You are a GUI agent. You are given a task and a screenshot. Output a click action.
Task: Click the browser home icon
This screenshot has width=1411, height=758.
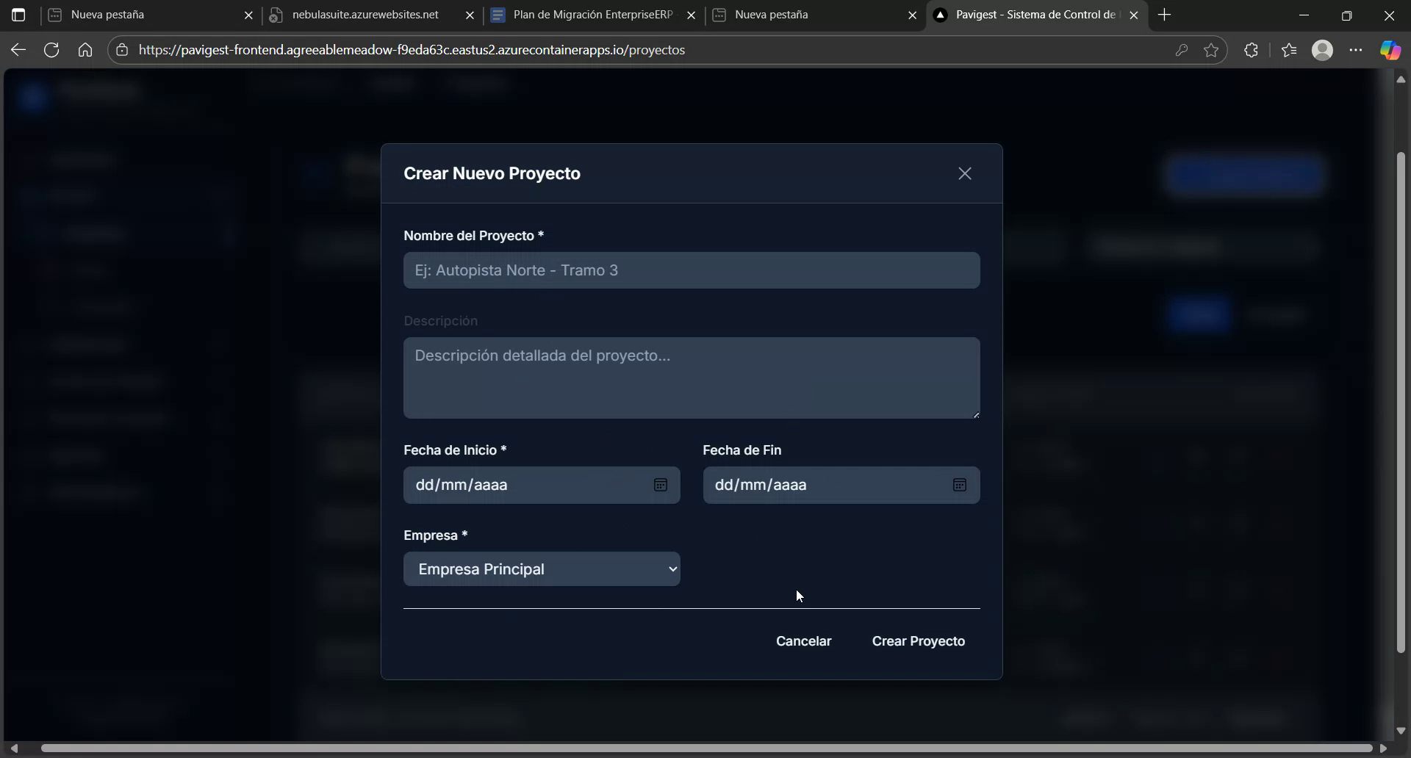pyautogui.click(x=85, y=49)
